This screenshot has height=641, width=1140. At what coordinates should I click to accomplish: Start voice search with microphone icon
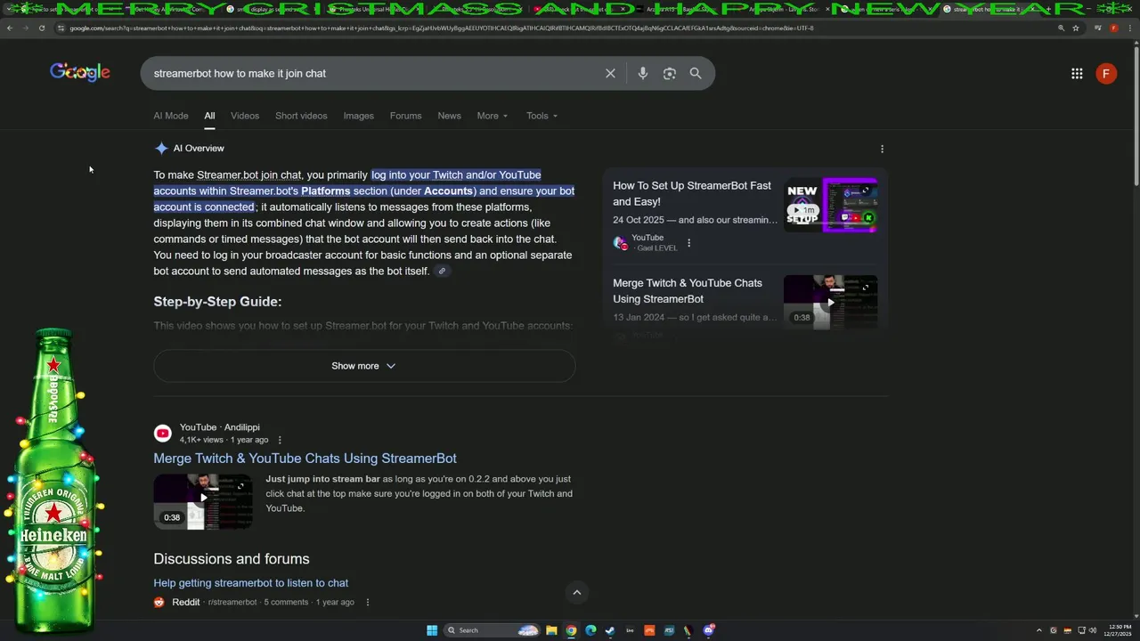click(643, 73)
